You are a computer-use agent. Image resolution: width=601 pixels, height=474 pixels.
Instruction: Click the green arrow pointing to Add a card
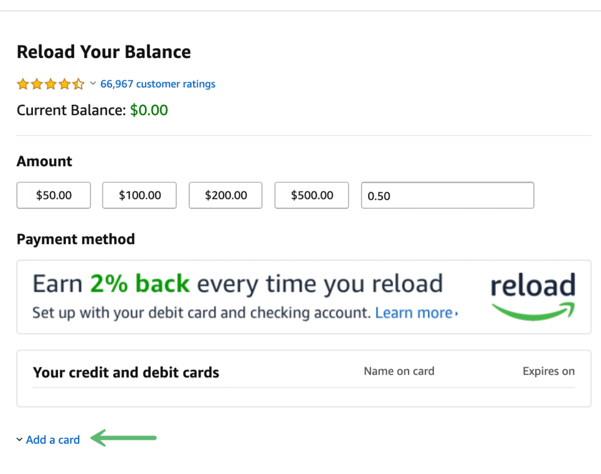(x=123, y=438)
